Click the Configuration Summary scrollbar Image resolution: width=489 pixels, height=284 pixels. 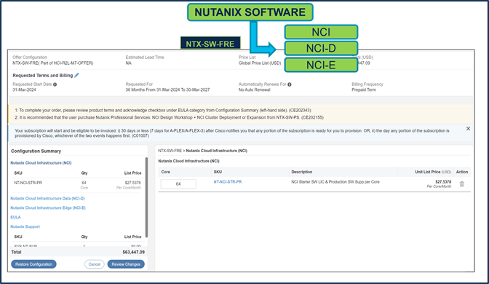146,197
